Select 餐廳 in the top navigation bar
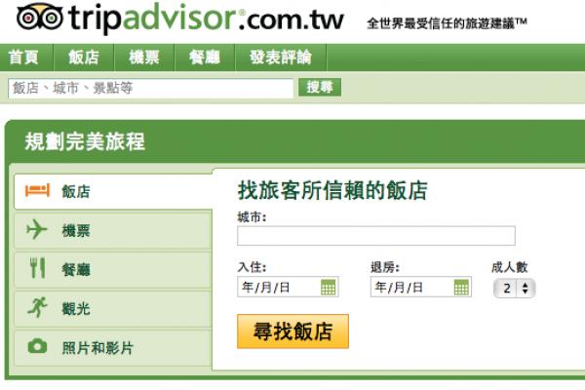This screenshot has height=390, width=585. pos(205,58)
